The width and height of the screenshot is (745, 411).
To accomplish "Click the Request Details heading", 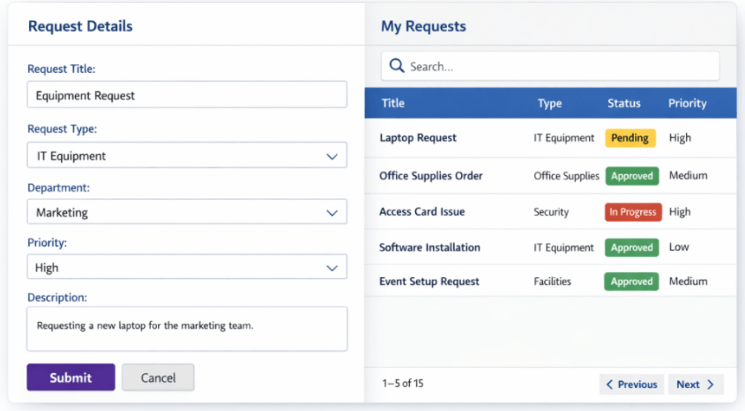I will (80, 26).
